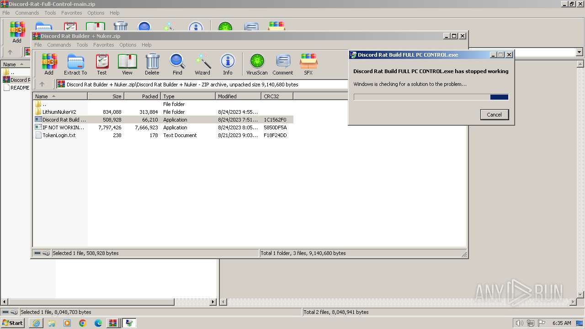The image size is (585, 329).
Task: Click down arrow of background vertical scrollbar
Action: coord(580,294)
